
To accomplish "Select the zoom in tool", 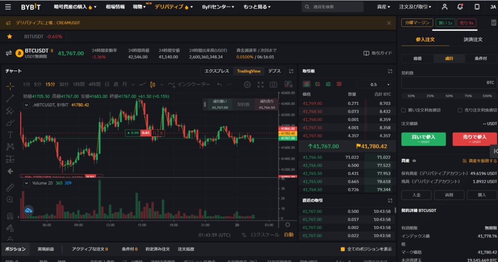I will [10, 199].
